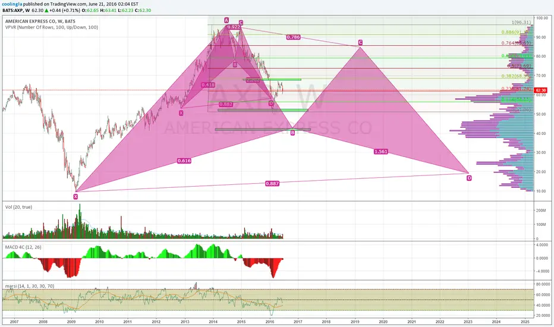Click the 2019 year on time axis
554x327 pixels.
pos(355,322)
